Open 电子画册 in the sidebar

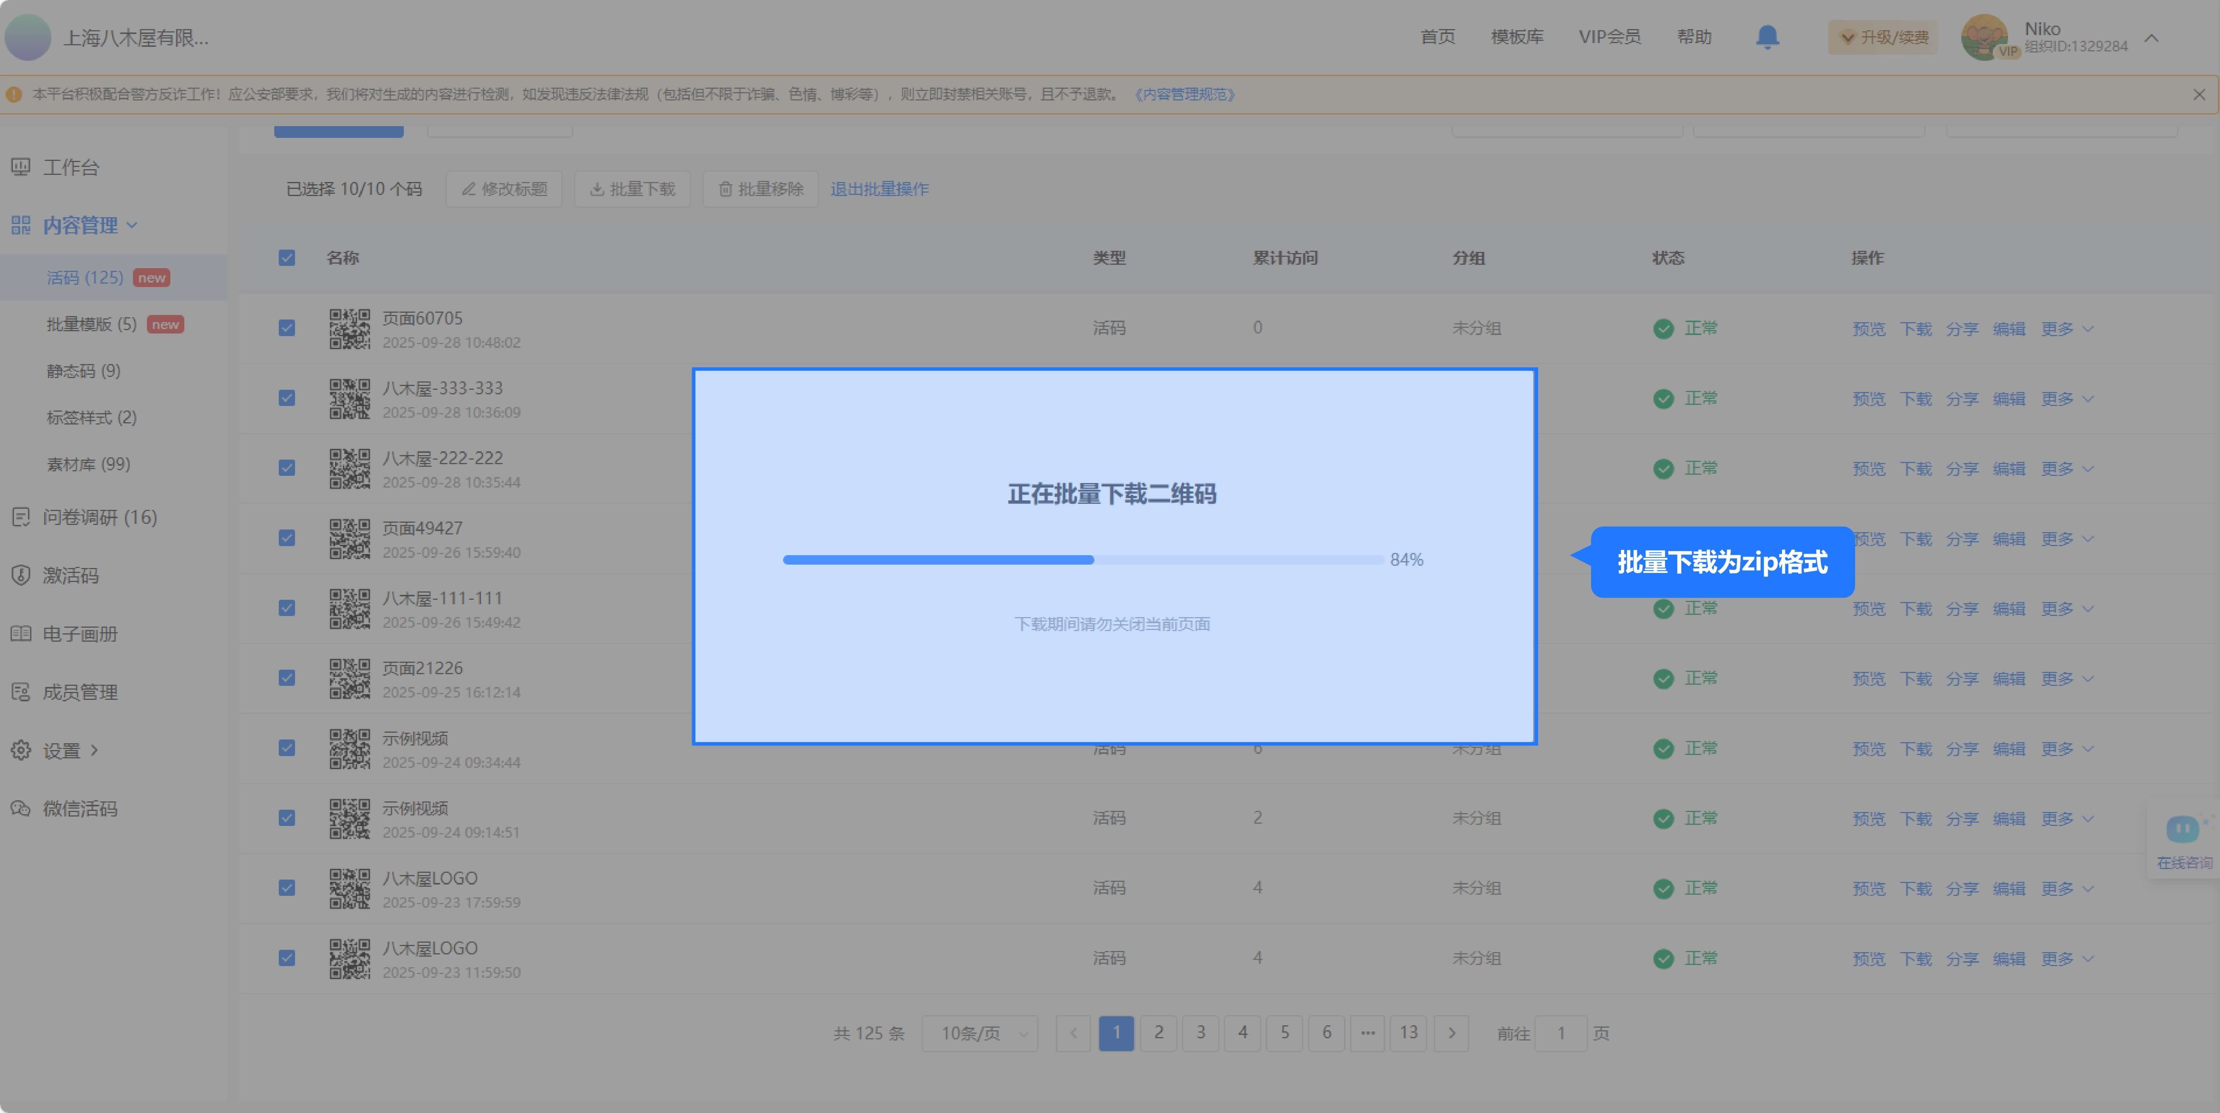coord(79,634)
